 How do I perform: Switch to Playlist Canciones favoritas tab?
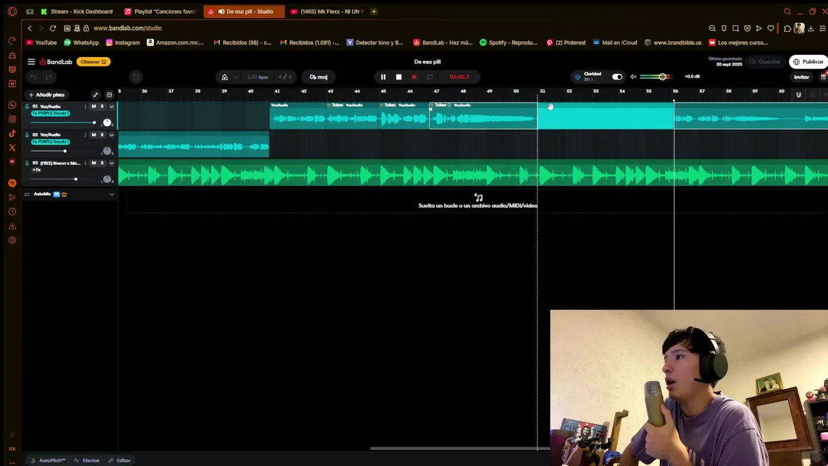(x=160, y=12)
